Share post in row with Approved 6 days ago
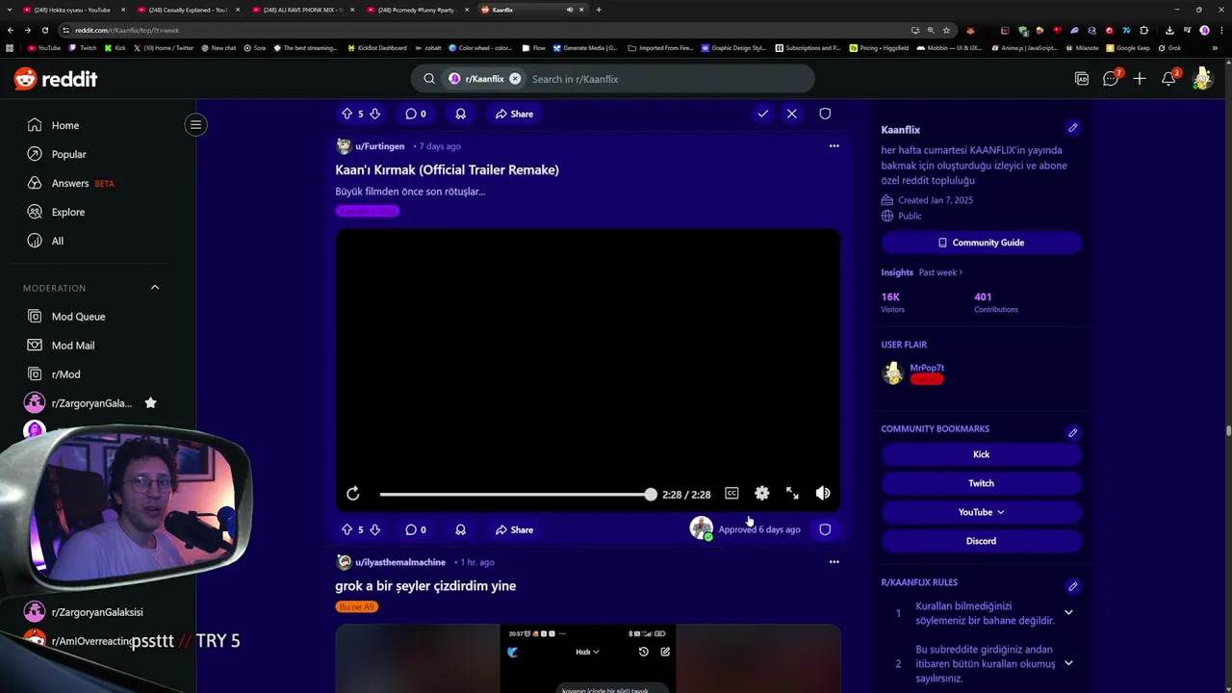The image size is (1232, 693). (x=514, y=529)
